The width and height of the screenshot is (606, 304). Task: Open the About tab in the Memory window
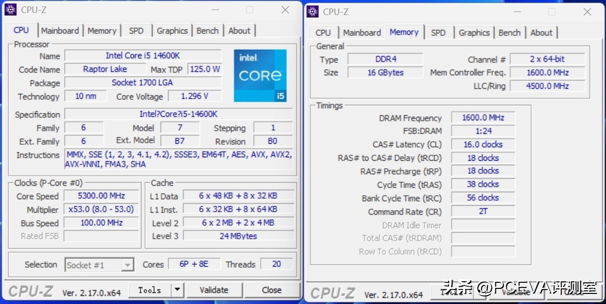(541, 32)
